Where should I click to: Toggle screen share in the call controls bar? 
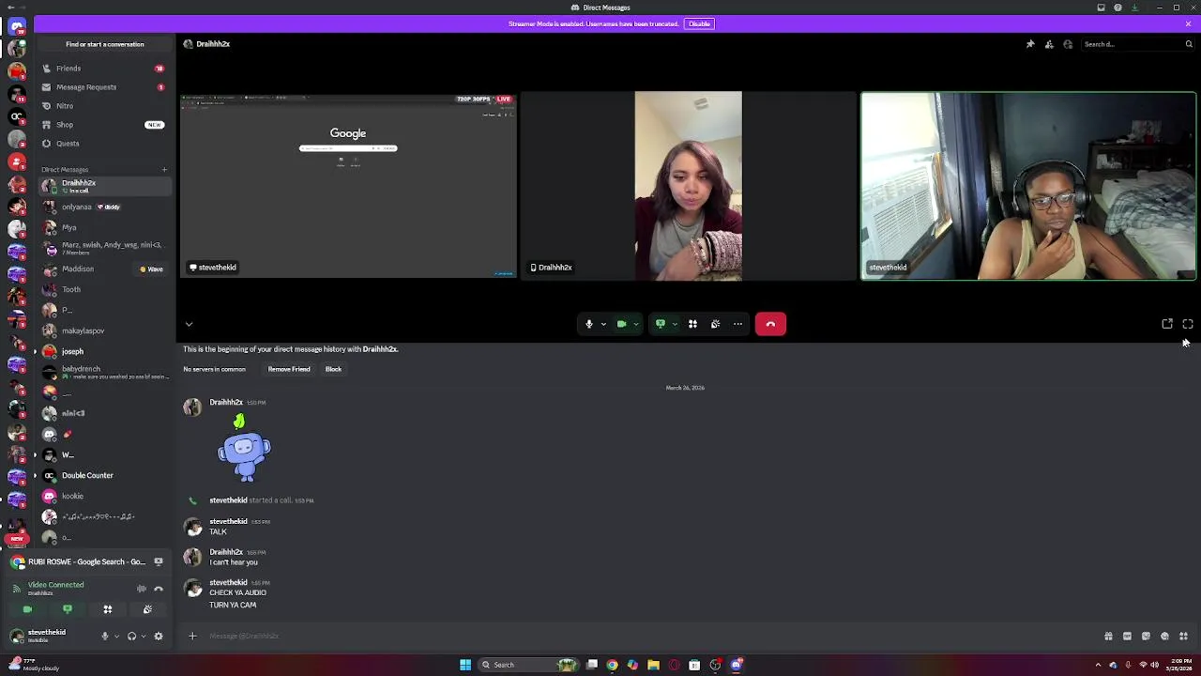[x=661, y=324]
